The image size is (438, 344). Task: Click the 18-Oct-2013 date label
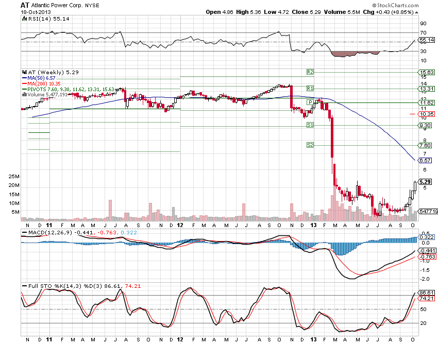(36, 12)
